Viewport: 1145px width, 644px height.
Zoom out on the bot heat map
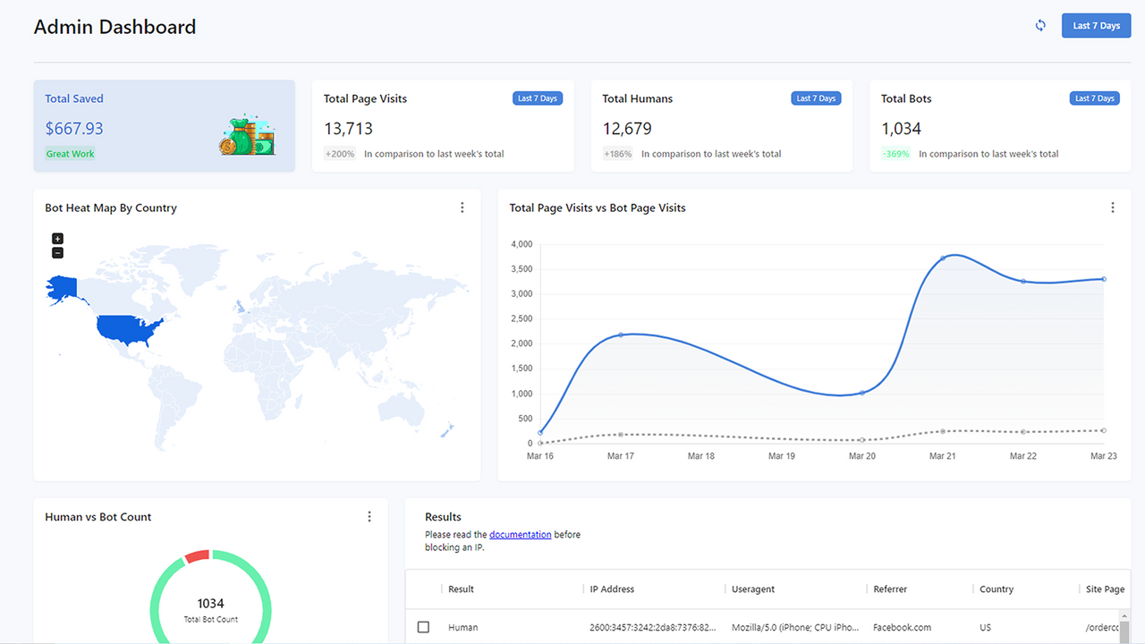57,252
